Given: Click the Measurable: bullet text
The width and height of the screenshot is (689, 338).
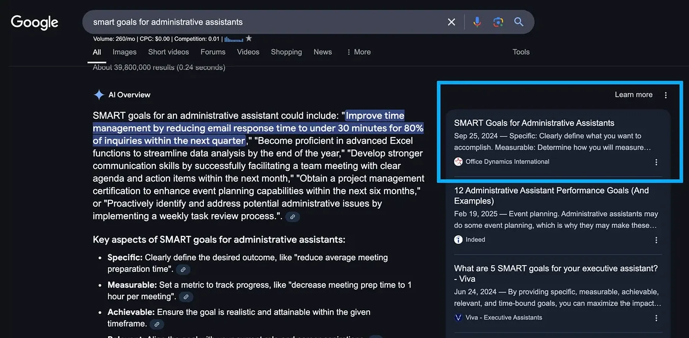Looking at the screenshot, I should pos(132,285).
